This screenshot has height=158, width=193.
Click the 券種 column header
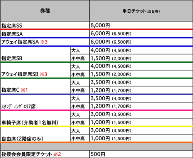coord(45,11)
